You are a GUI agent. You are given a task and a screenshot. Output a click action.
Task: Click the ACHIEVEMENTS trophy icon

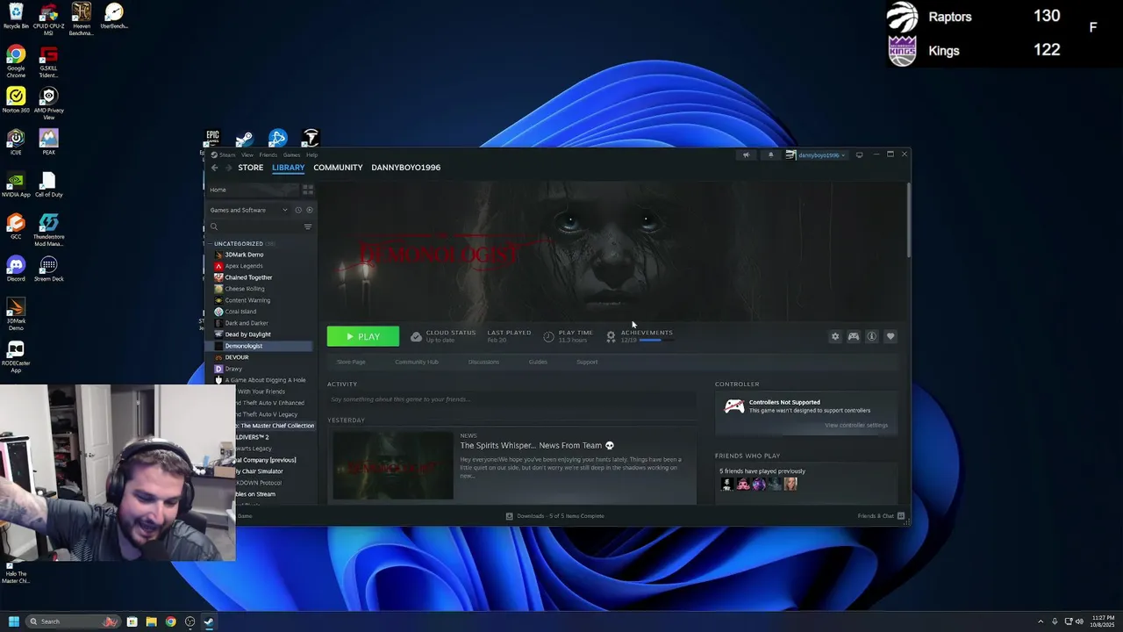(611, 336)
